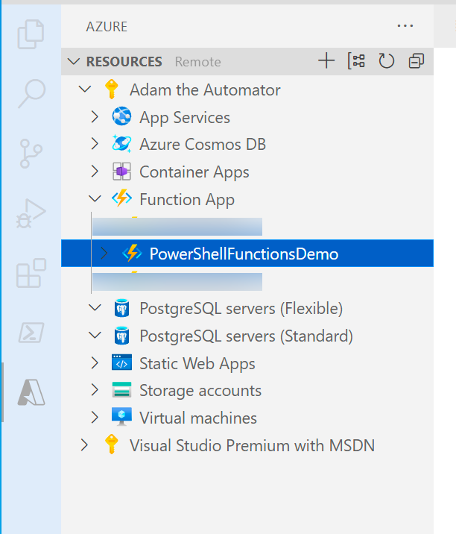This screenshot has width=456, height=534.
Task: Click the Remote label in Resources header
Action: tap(198, 62)
